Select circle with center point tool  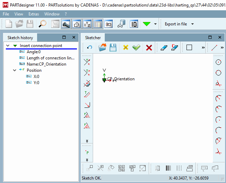pos(218,62)
